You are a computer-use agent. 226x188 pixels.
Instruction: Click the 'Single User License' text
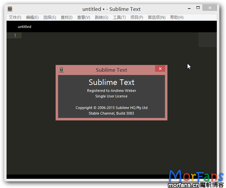click(111, 96)
